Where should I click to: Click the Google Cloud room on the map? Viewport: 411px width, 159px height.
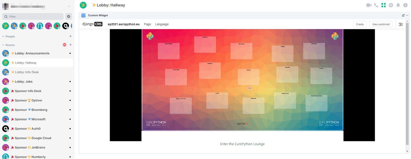pyautogui.click(x=285, y=101)
